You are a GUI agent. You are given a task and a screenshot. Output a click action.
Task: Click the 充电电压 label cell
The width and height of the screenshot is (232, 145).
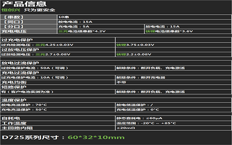(x=29, y=31)
